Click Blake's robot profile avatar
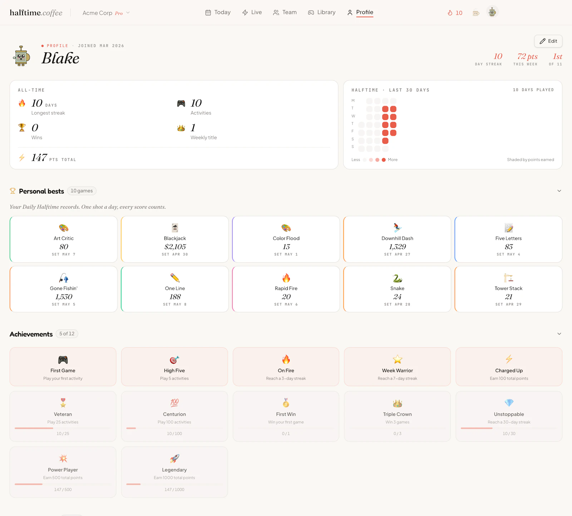The image size is (572, 516). (x=21, y=56)
